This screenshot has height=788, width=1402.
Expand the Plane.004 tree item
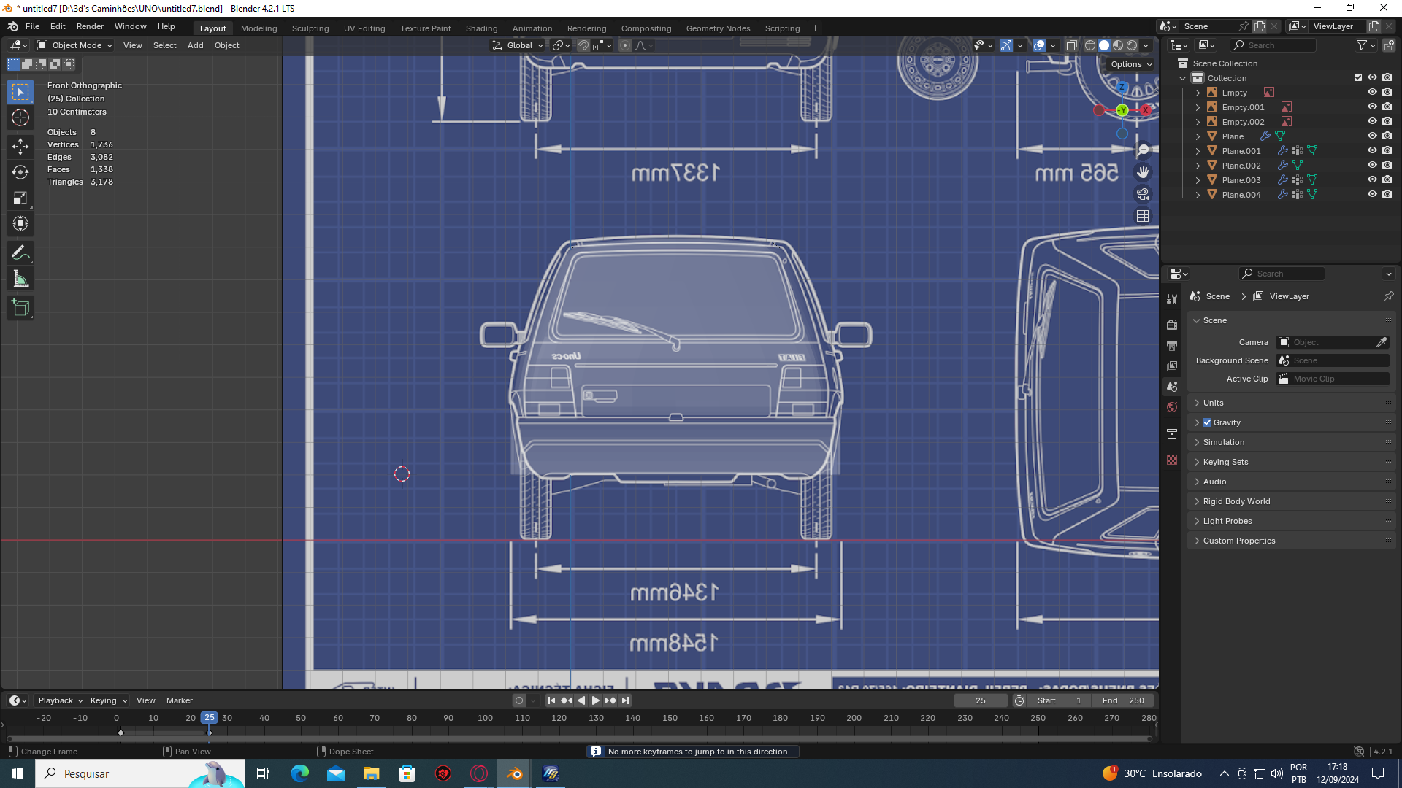tap(1198, 195)
